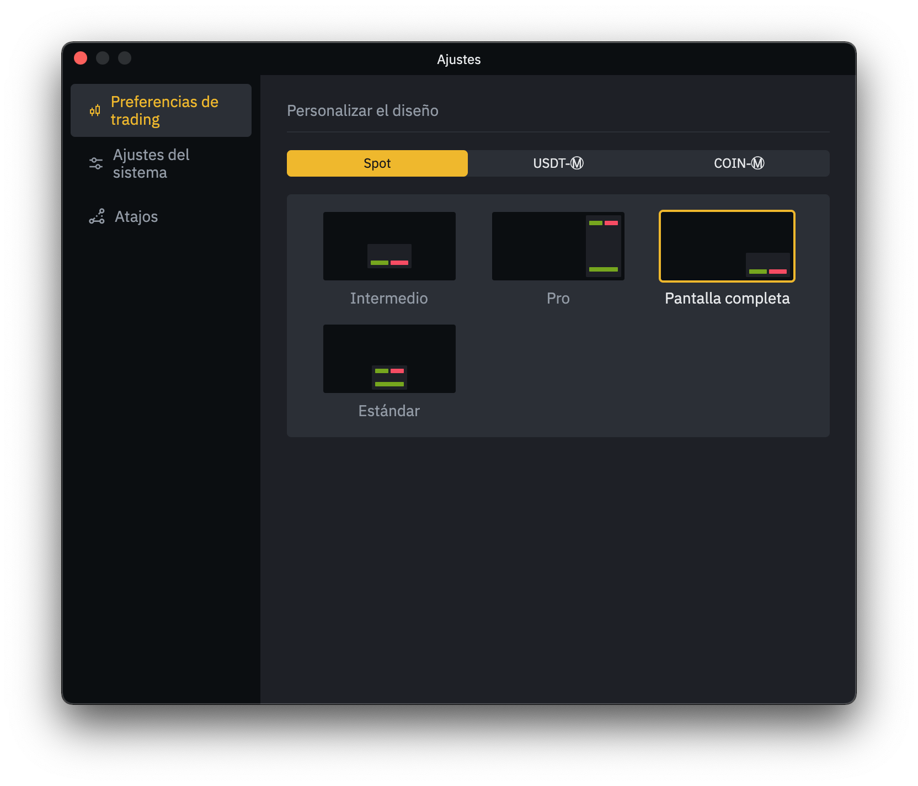Switch to the USDT-M tab
Image resolution: width=918 pixels, height=786 pixels.
pos(558,163)
